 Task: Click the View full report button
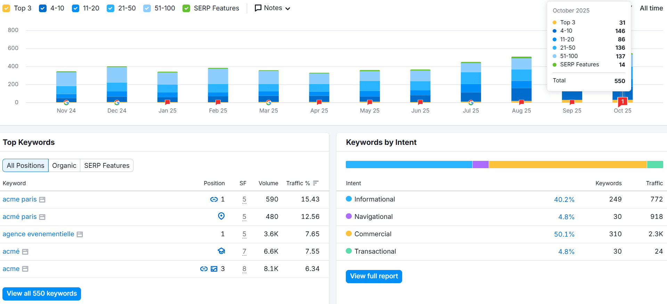tap(374, 276)
